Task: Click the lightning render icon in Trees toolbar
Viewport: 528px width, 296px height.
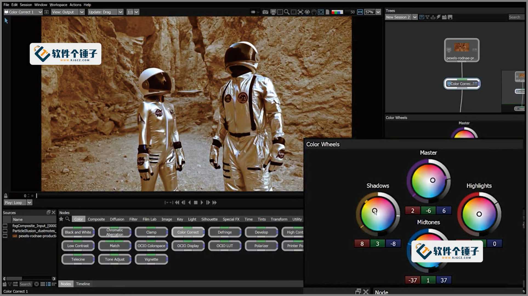Action: pyautogui.click(x=439, y=17)
